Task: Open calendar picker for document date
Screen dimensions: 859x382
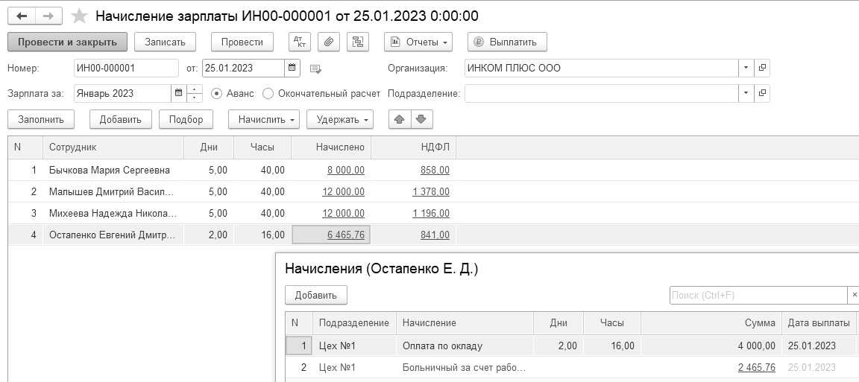Action: tap(292, 68)
